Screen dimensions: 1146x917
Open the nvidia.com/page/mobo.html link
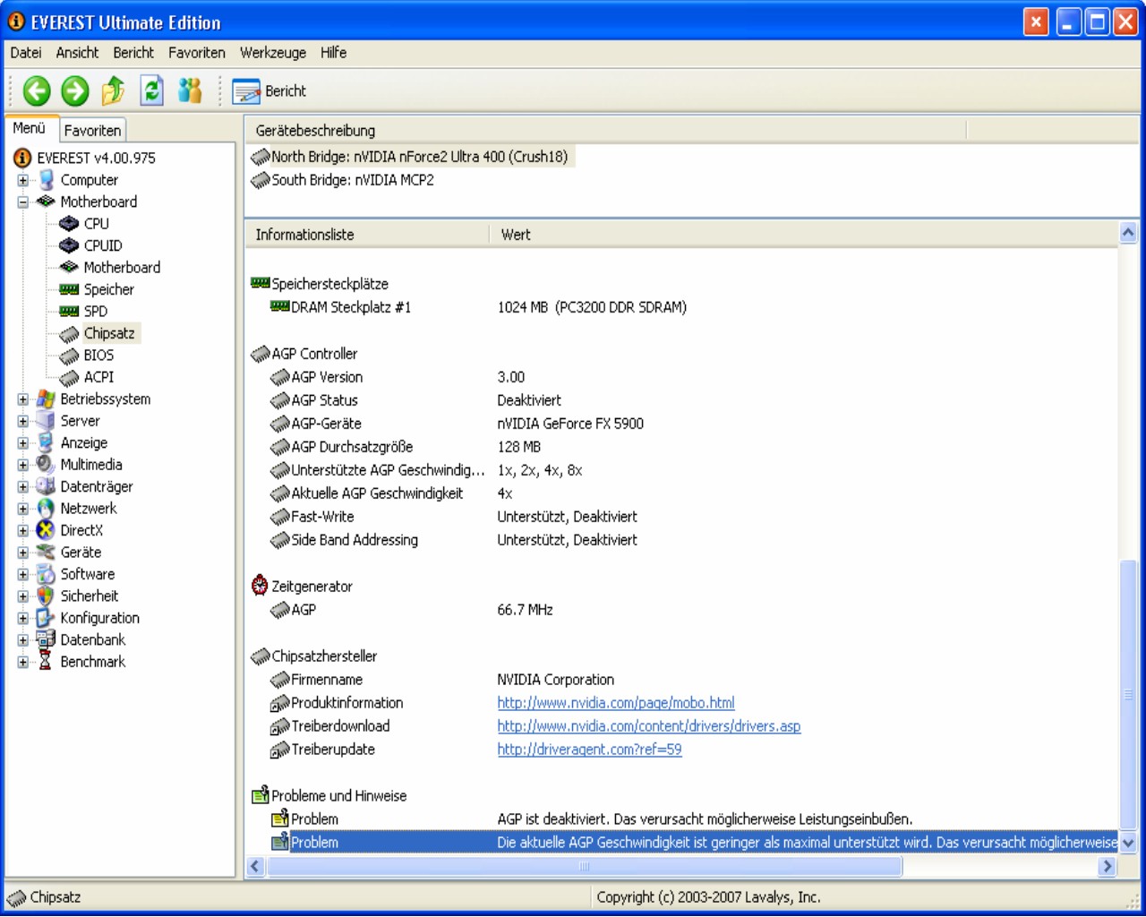(x=616, y=703)
